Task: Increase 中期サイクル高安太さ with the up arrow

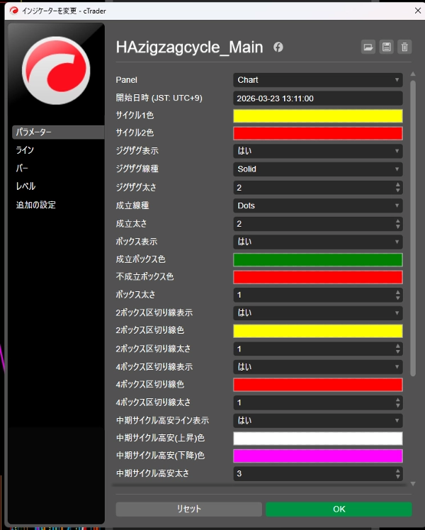Action: [x=397, y=470]
